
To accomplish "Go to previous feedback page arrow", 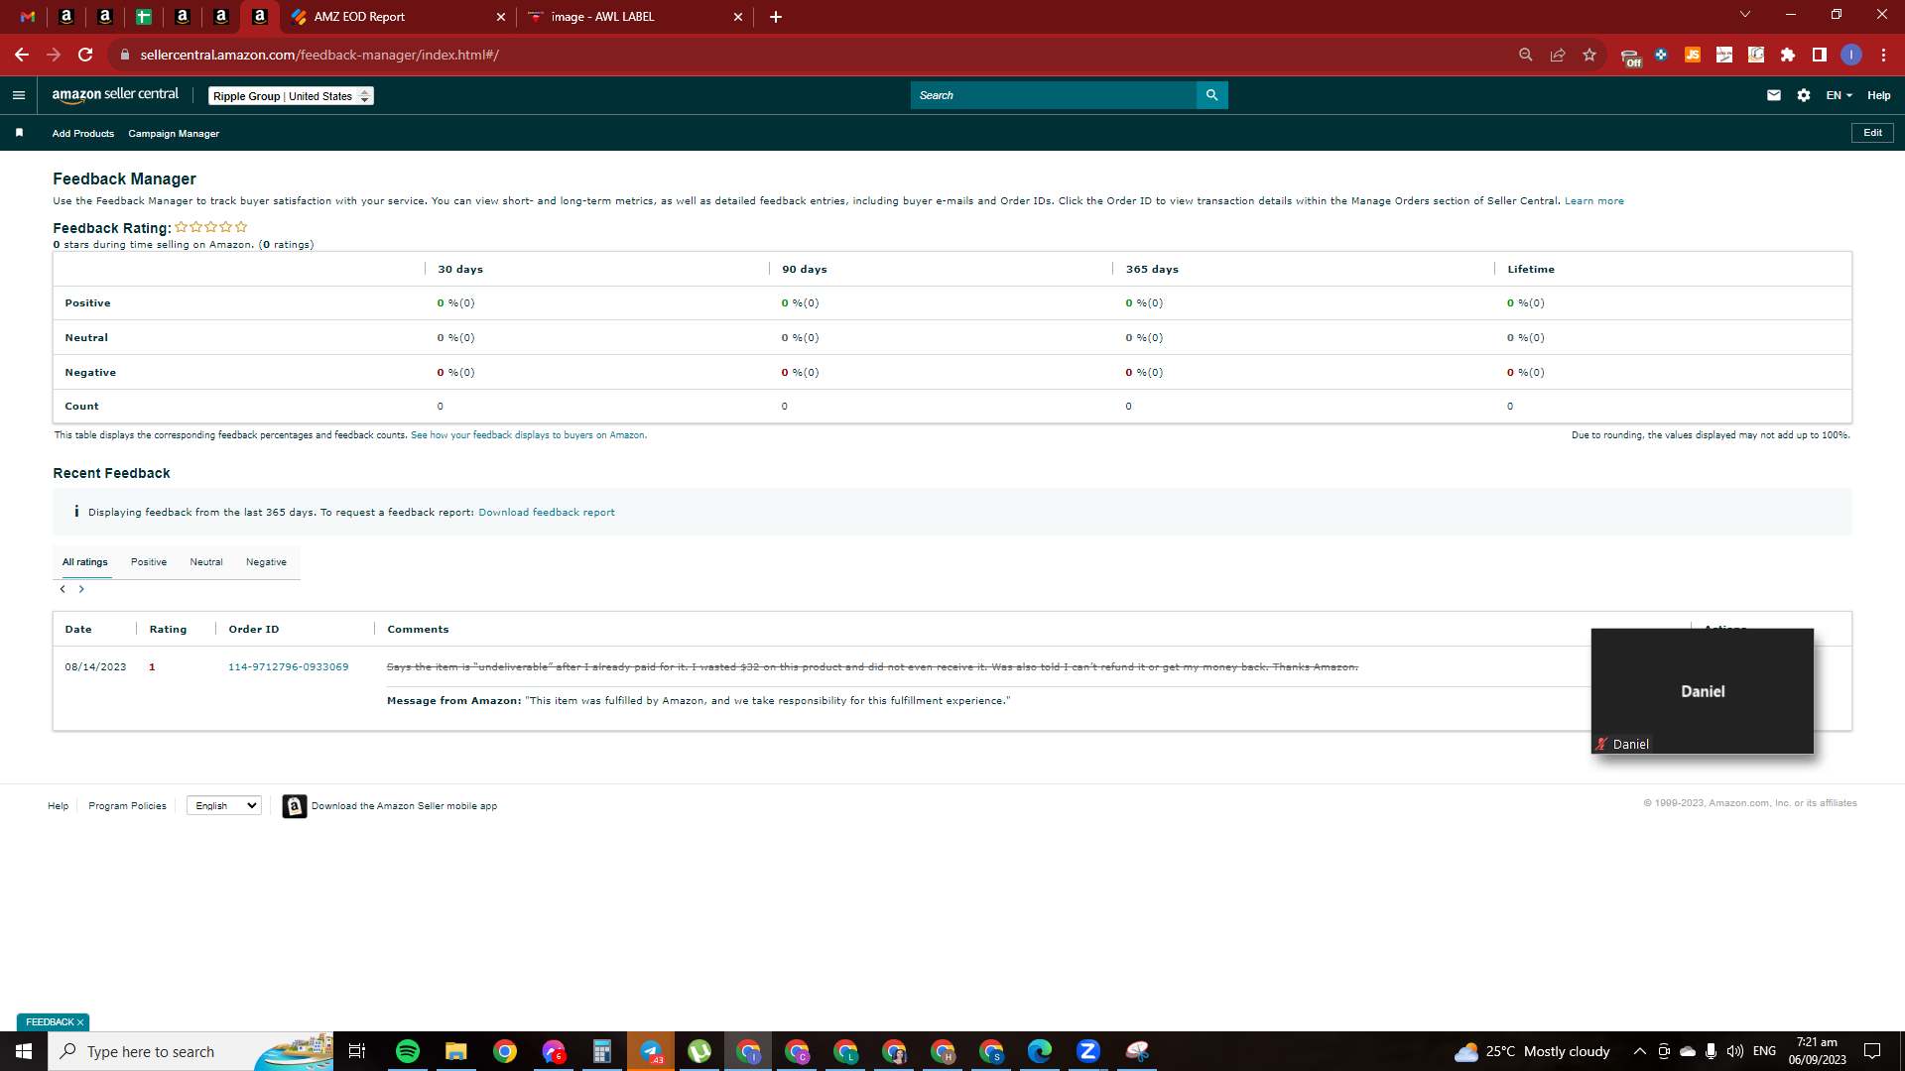I will point(63,589).
